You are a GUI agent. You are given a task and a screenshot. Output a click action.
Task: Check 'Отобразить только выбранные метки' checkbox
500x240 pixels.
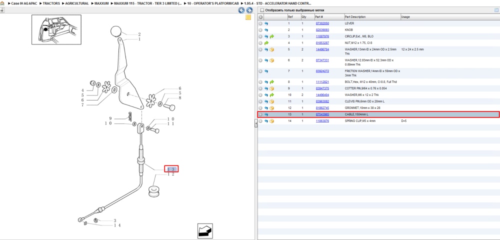262,10
